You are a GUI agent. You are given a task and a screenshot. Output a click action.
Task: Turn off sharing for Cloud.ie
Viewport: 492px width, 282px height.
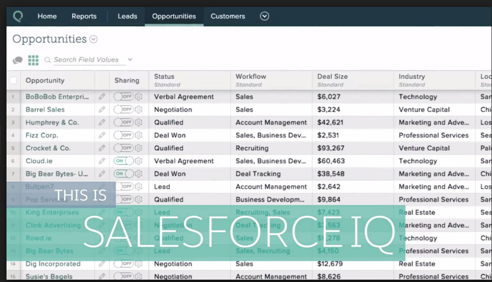[124, 161]
